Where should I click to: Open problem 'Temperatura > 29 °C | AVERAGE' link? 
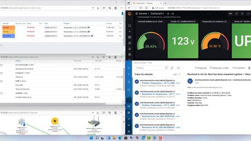pos(75,27)
